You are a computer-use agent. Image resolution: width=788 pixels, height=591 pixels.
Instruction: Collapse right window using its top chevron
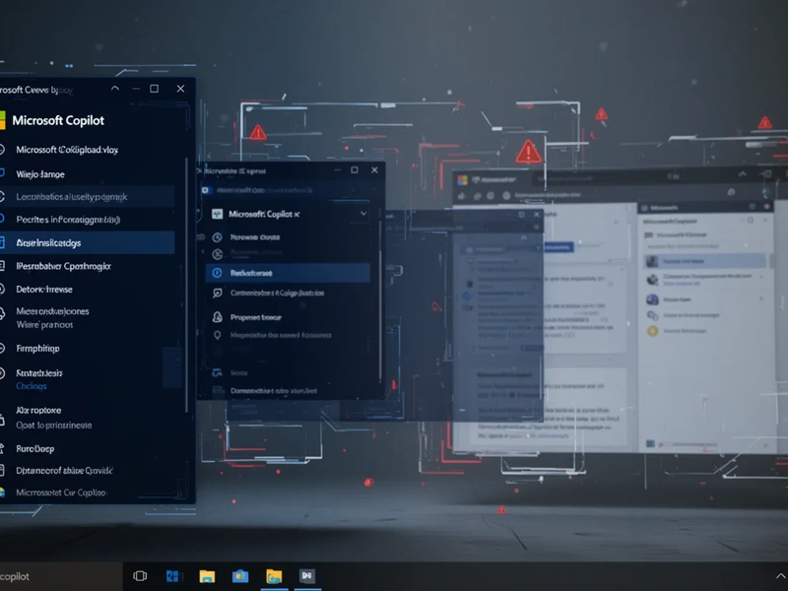point(743,174)
